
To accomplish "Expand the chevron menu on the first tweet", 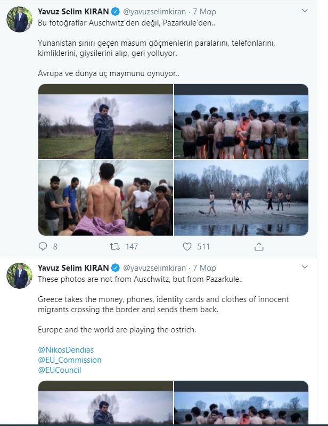I will click(304, 11).
